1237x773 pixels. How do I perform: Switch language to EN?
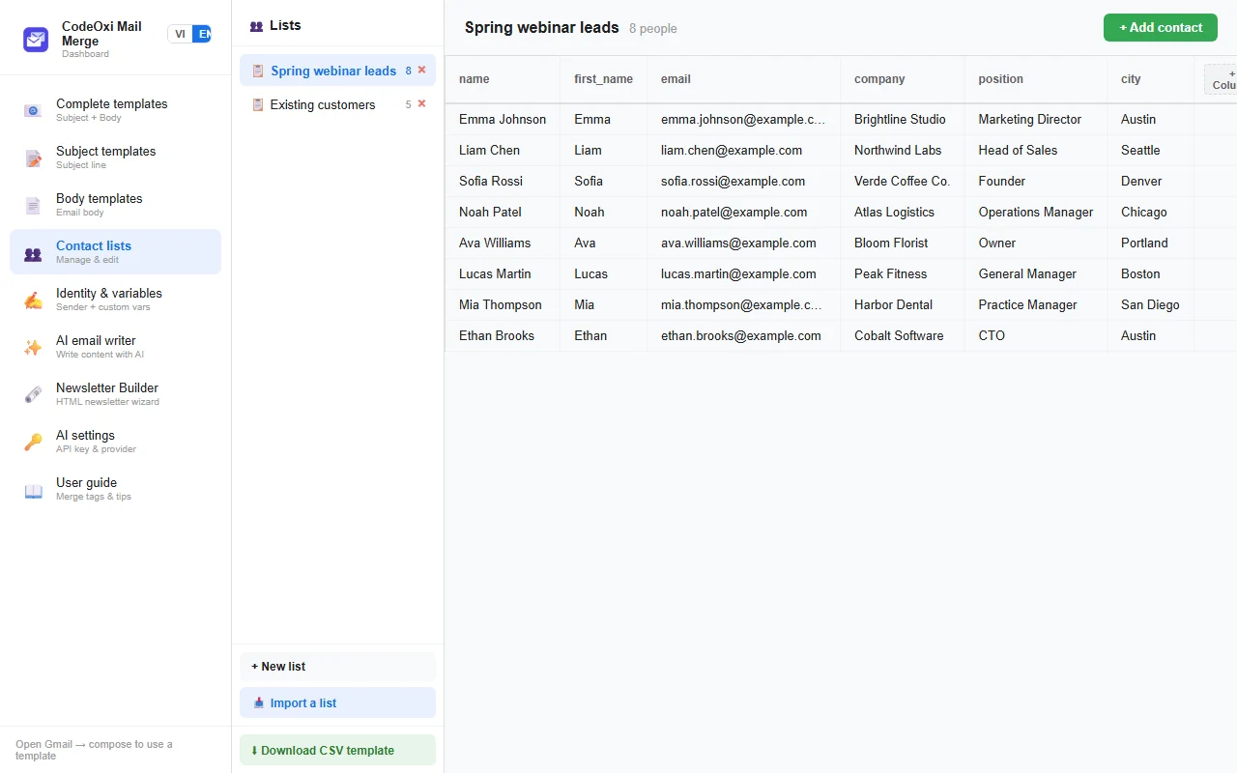click(202, 34)
